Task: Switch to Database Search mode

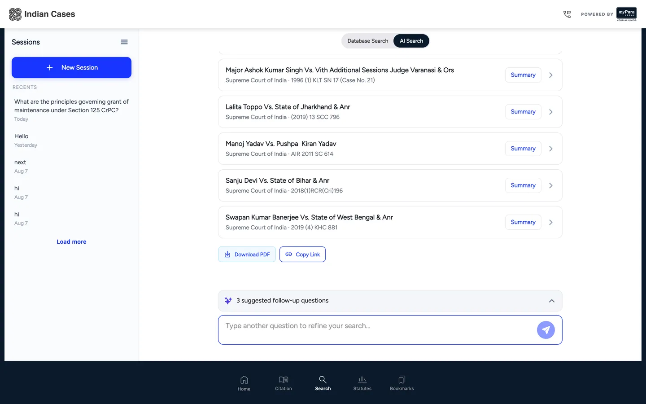Action: click(368, 41)
